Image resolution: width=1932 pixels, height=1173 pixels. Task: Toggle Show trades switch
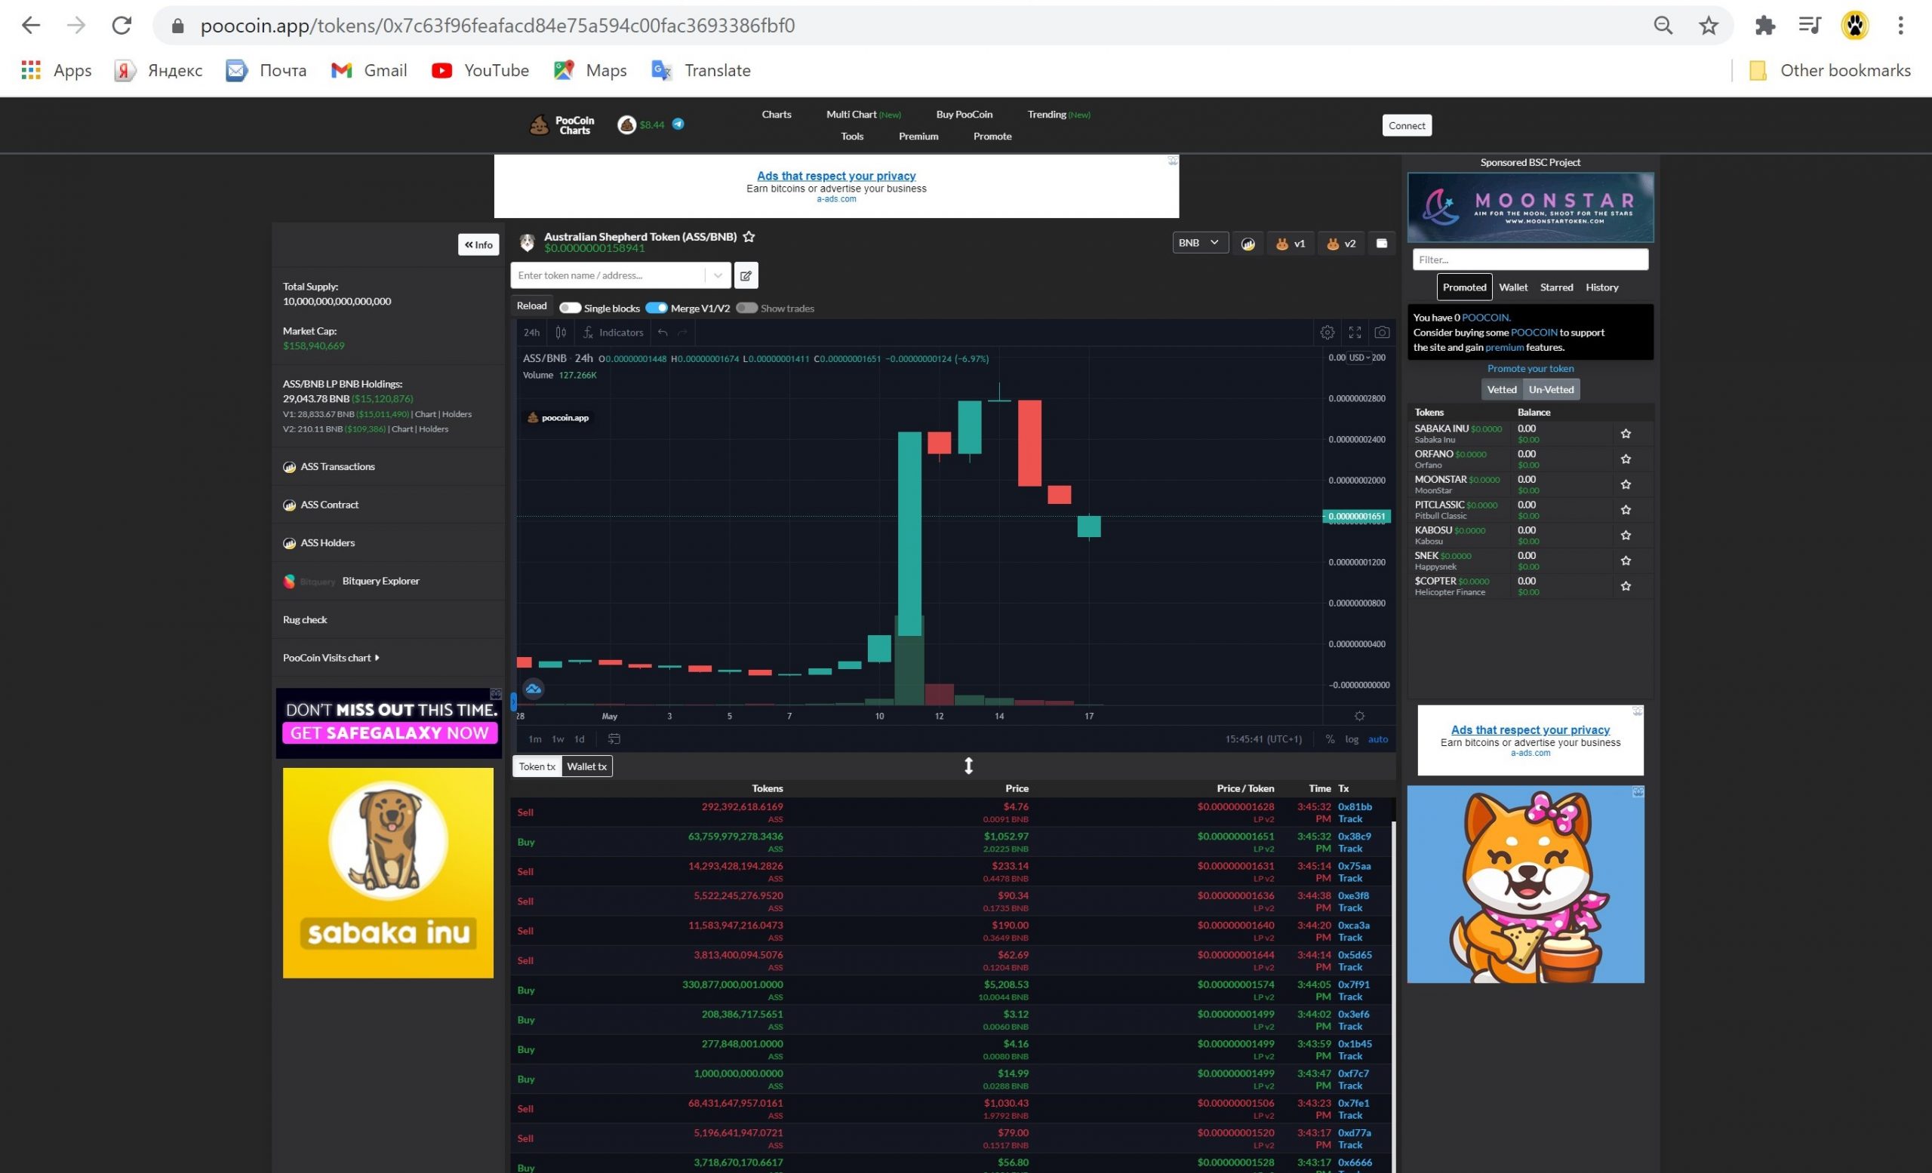746,308
